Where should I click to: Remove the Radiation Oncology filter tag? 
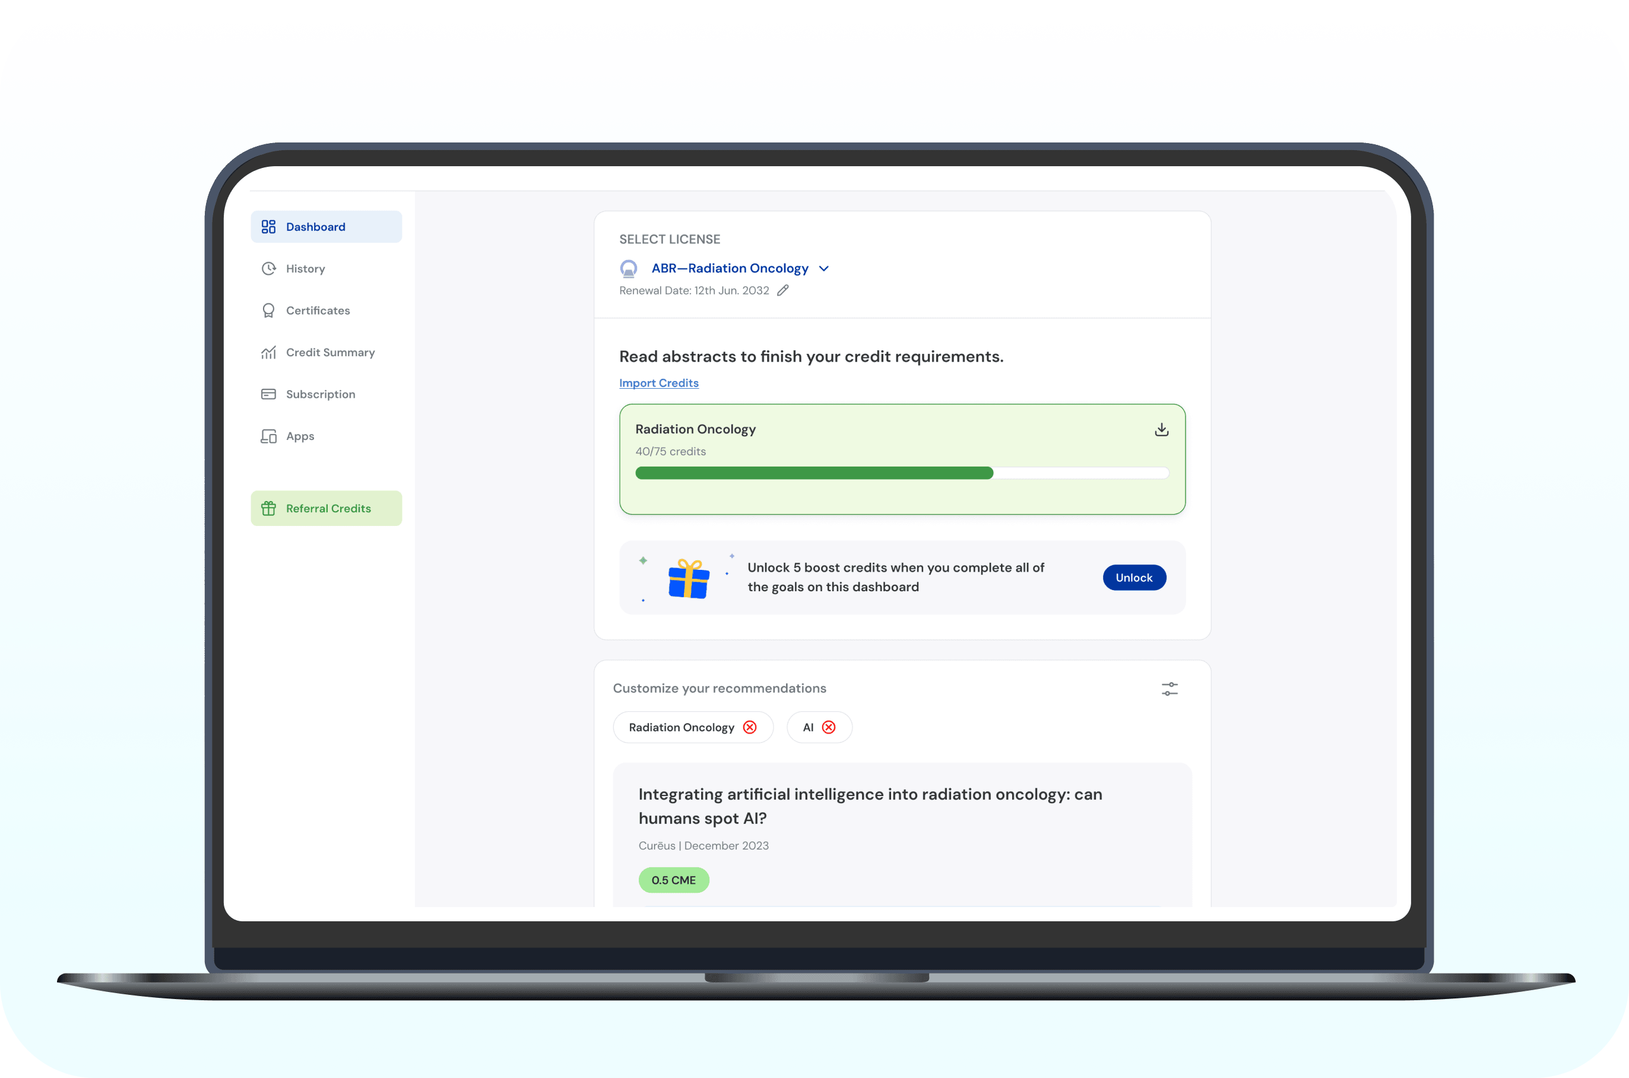click(x=749, y=727)
